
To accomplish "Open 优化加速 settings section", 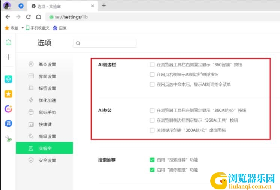I will [x=44, y=100].
